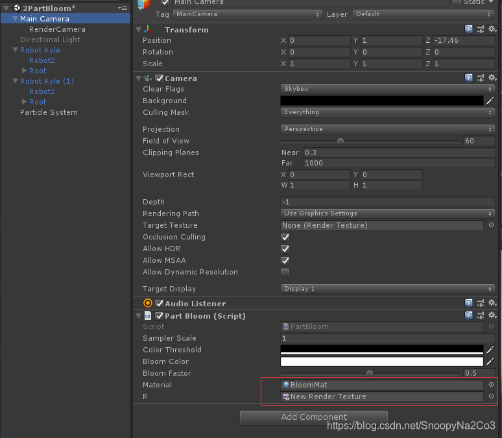Open Rendering Path dropdown
The image size is (502, 438).
(387, 213)
